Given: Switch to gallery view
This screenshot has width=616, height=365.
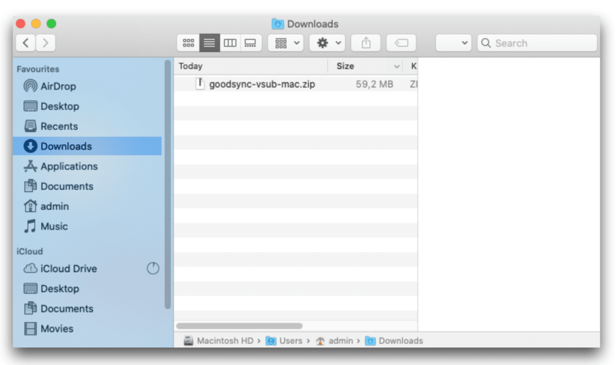Looking at the screenshot, I should tap(251, 43).
